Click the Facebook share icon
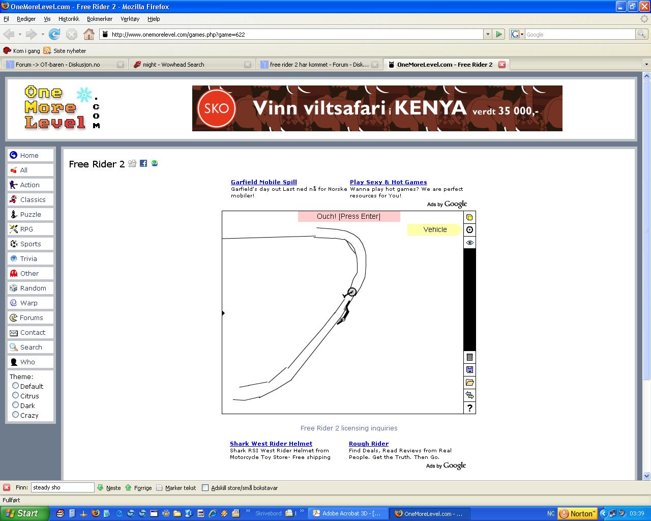 [143, 163]
